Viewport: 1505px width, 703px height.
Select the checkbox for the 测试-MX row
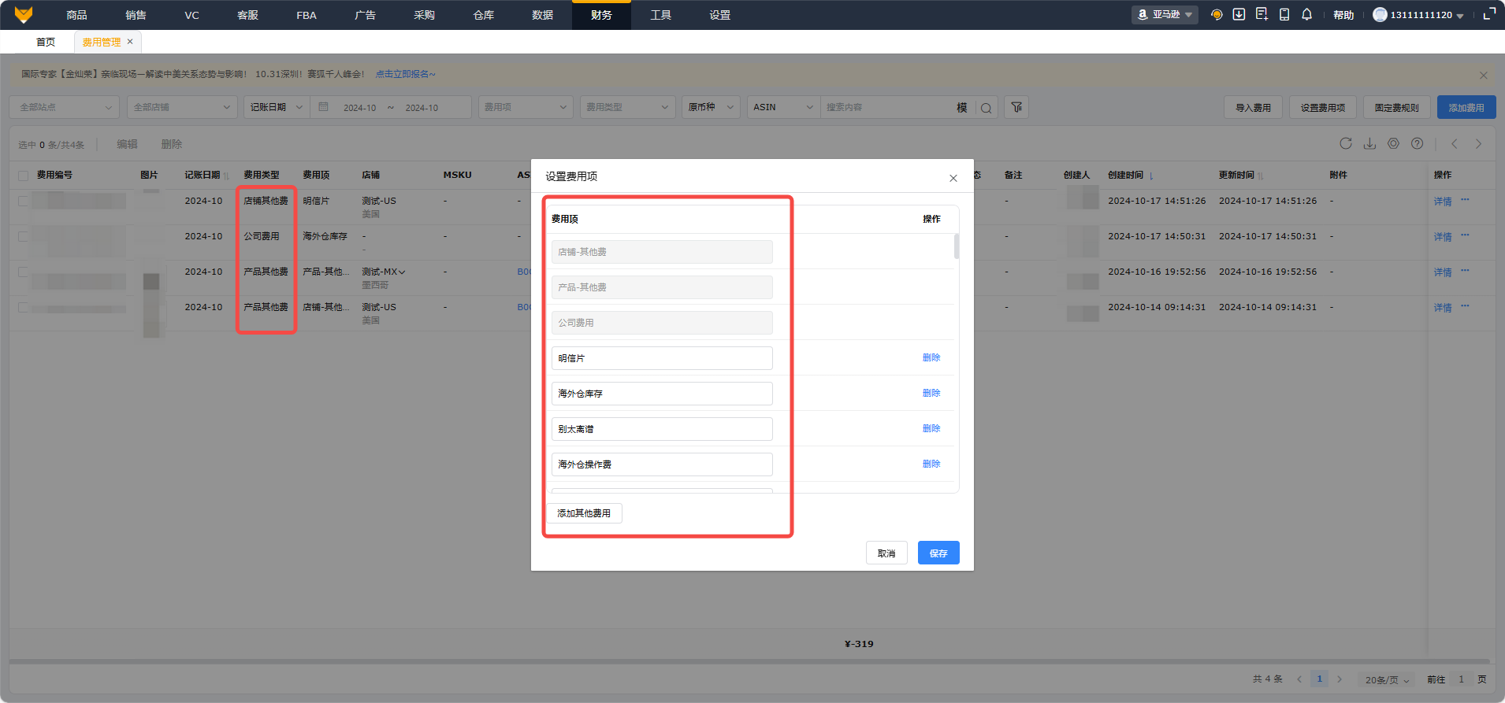click(x=23, y=272)
